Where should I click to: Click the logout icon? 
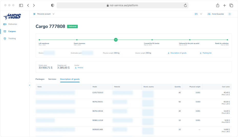click(x=230, y=14)
